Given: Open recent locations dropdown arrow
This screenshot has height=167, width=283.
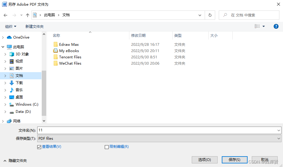Looking at the screenshot, I should 21,15.
